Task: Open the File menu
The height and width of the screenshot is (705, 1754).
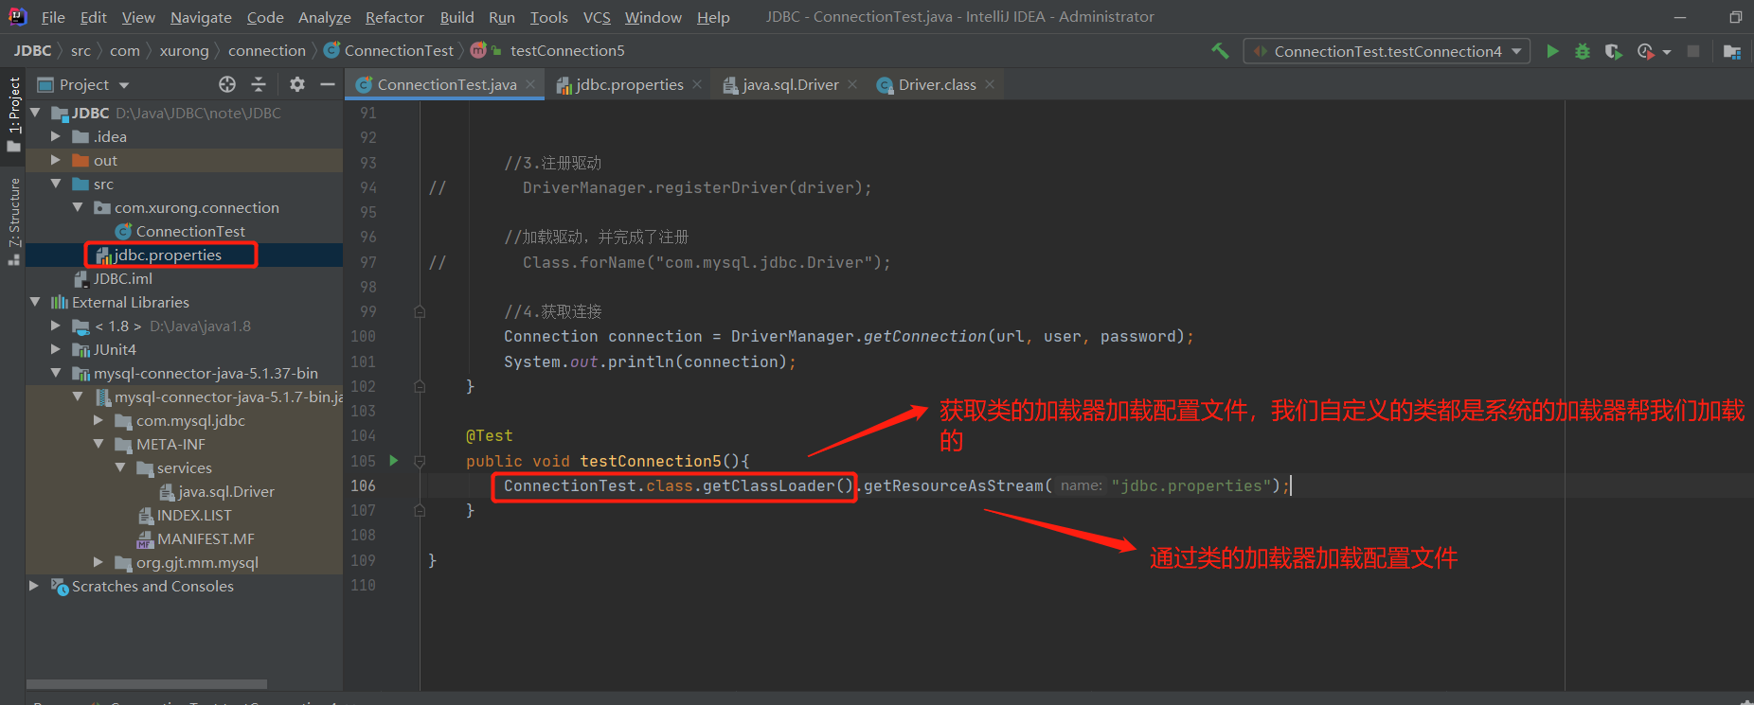Action: coord(53,17)
